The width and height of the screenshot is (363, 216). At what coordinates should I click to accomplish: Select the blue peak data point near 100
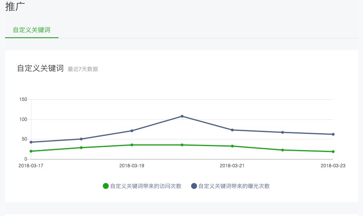point(182,116)
